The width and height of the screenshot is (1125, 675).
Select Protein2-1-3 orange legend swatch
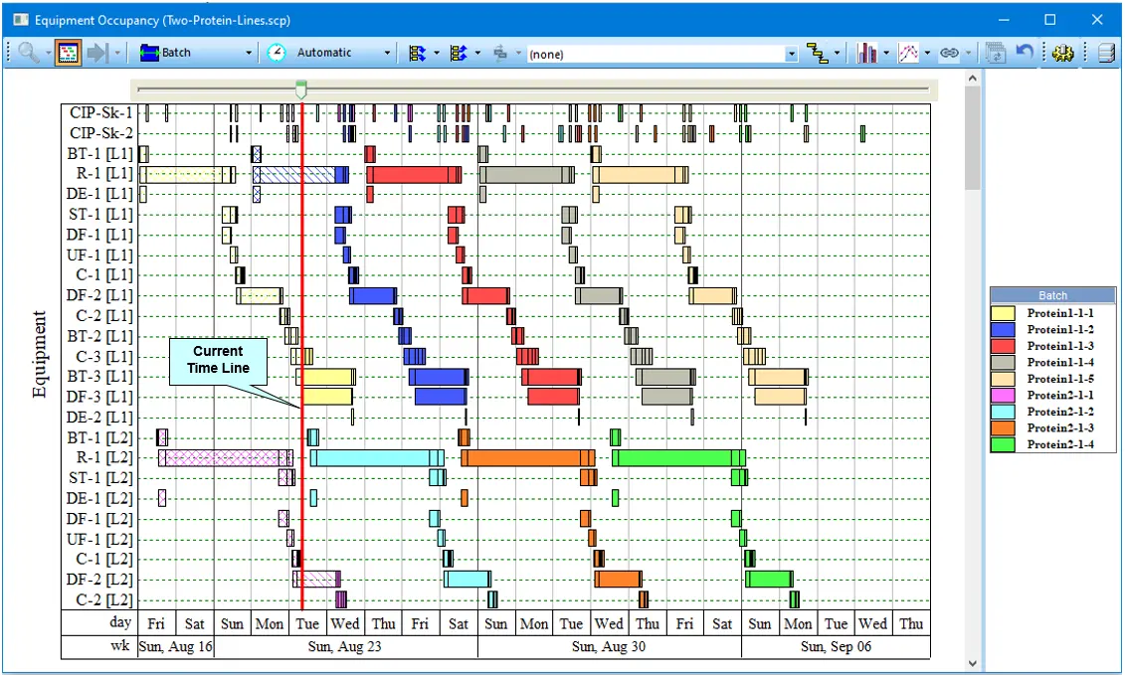(1003, 428)
